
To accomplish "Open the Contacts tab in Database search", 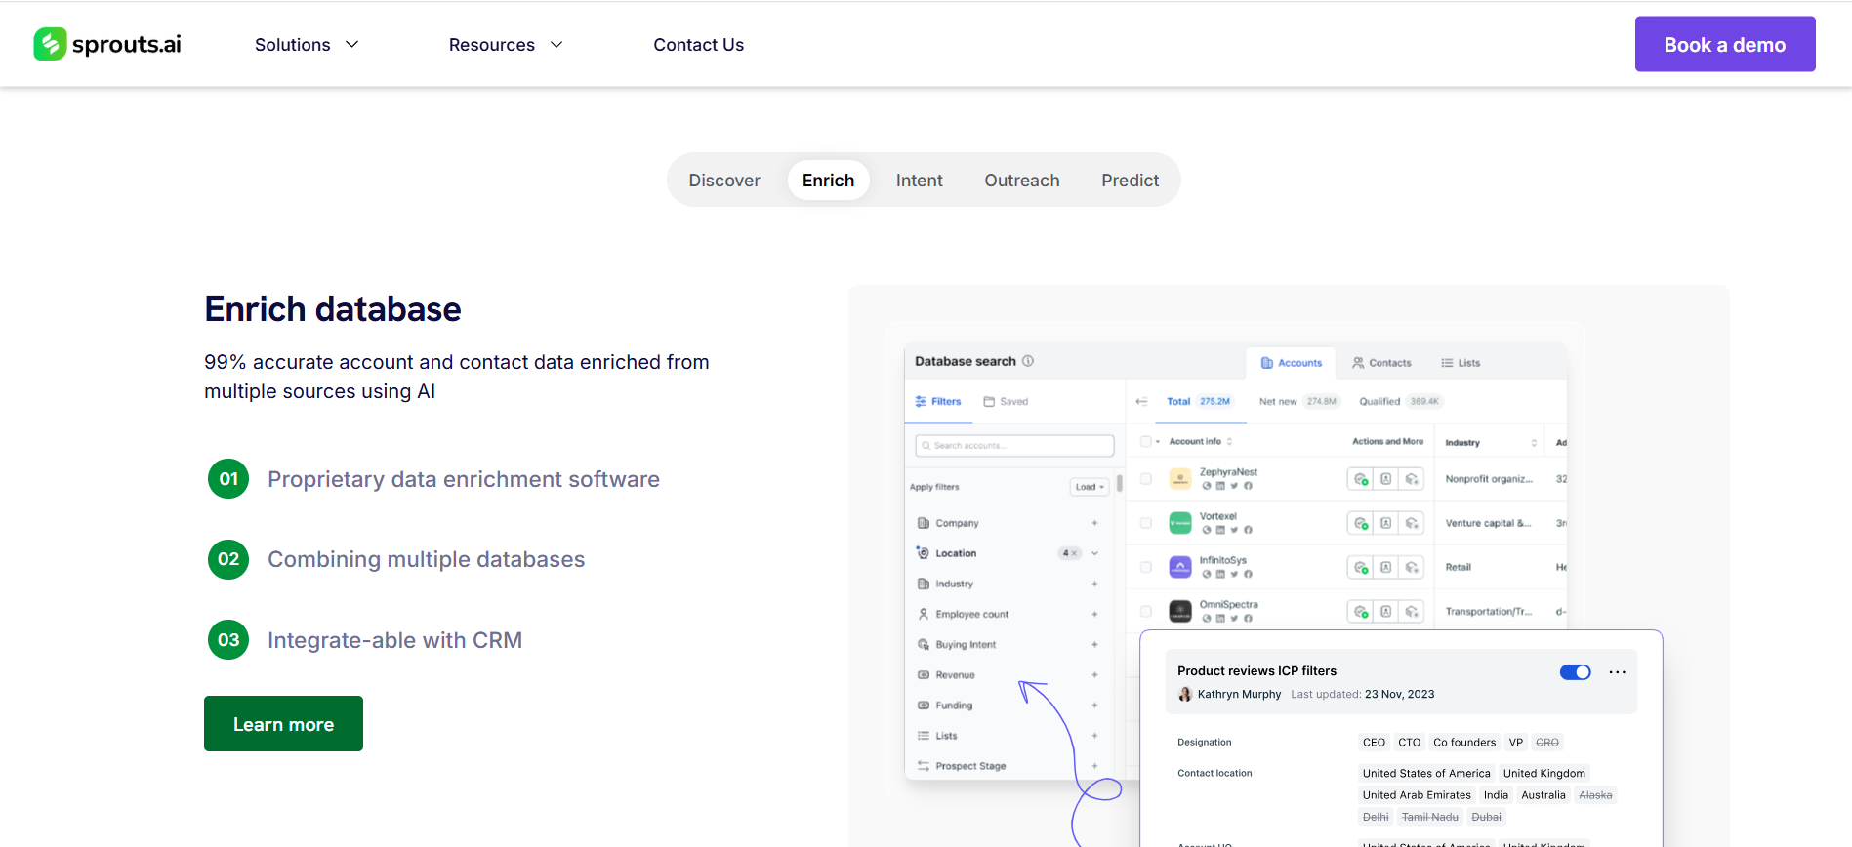I will pyautogui.click(x=1381, y=363).
